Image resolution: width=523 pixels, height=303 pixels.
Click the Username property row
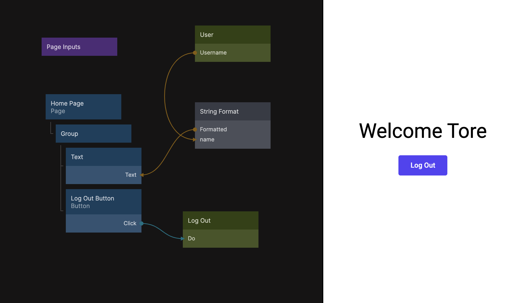(233, 53)
